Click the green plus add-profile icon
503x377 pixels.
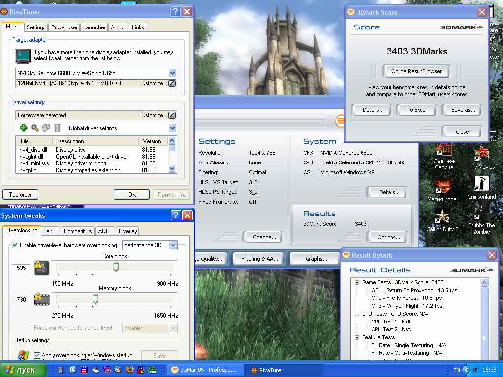click(24, 128)
